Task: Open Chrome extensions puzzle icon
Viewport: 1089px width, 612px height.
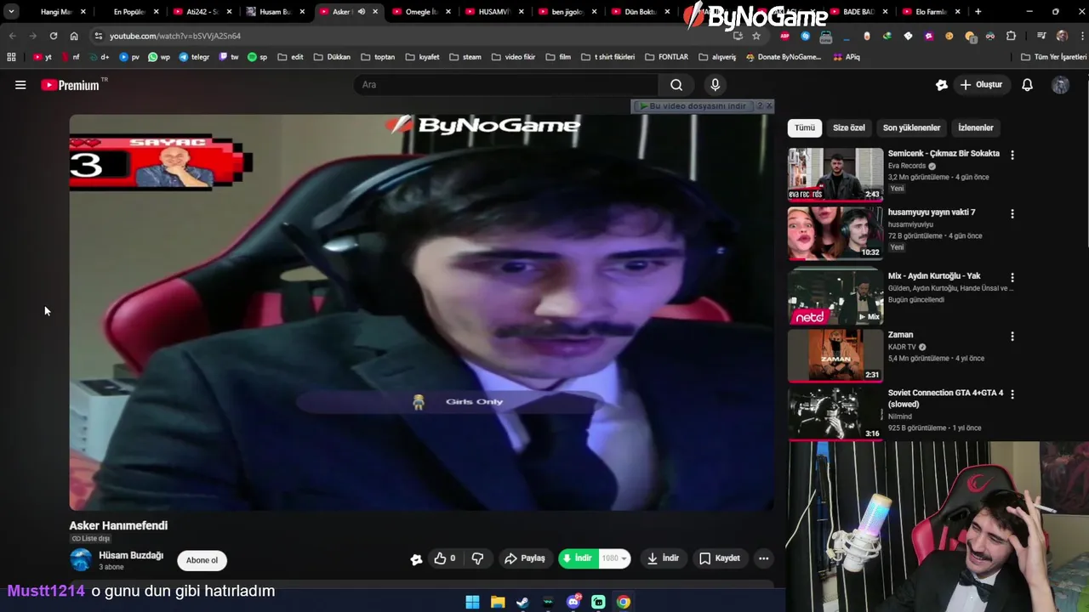Action: coord(1011,36)
